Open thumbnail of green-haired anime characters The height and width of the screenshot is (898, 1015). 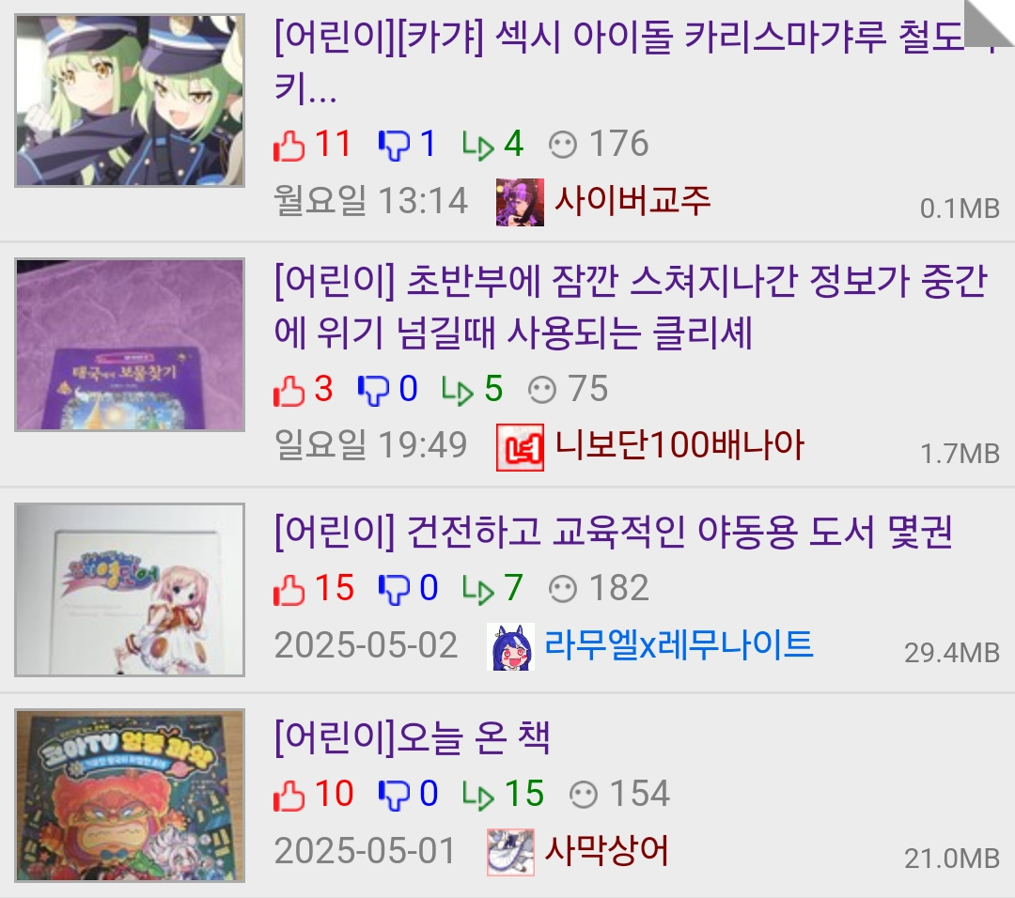tap(130, 101)
